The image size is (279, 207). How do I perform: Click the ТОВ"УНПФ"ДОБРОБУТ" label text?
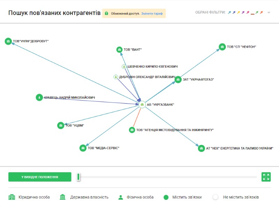[x=31, y=41]
